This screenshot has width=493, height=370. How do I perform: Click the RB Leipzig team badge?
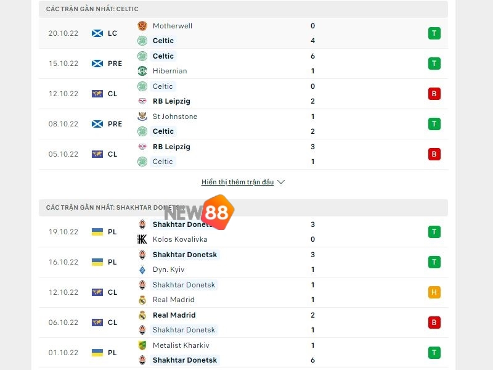click(142, 101)
